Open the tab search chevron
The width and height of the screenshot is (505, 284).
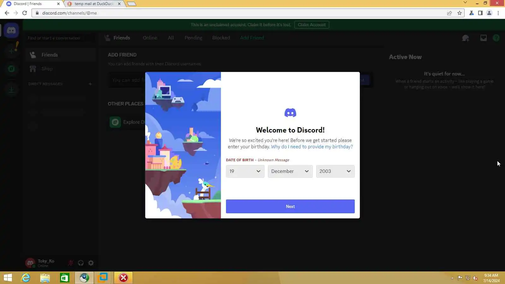click(x=465, y=3)
